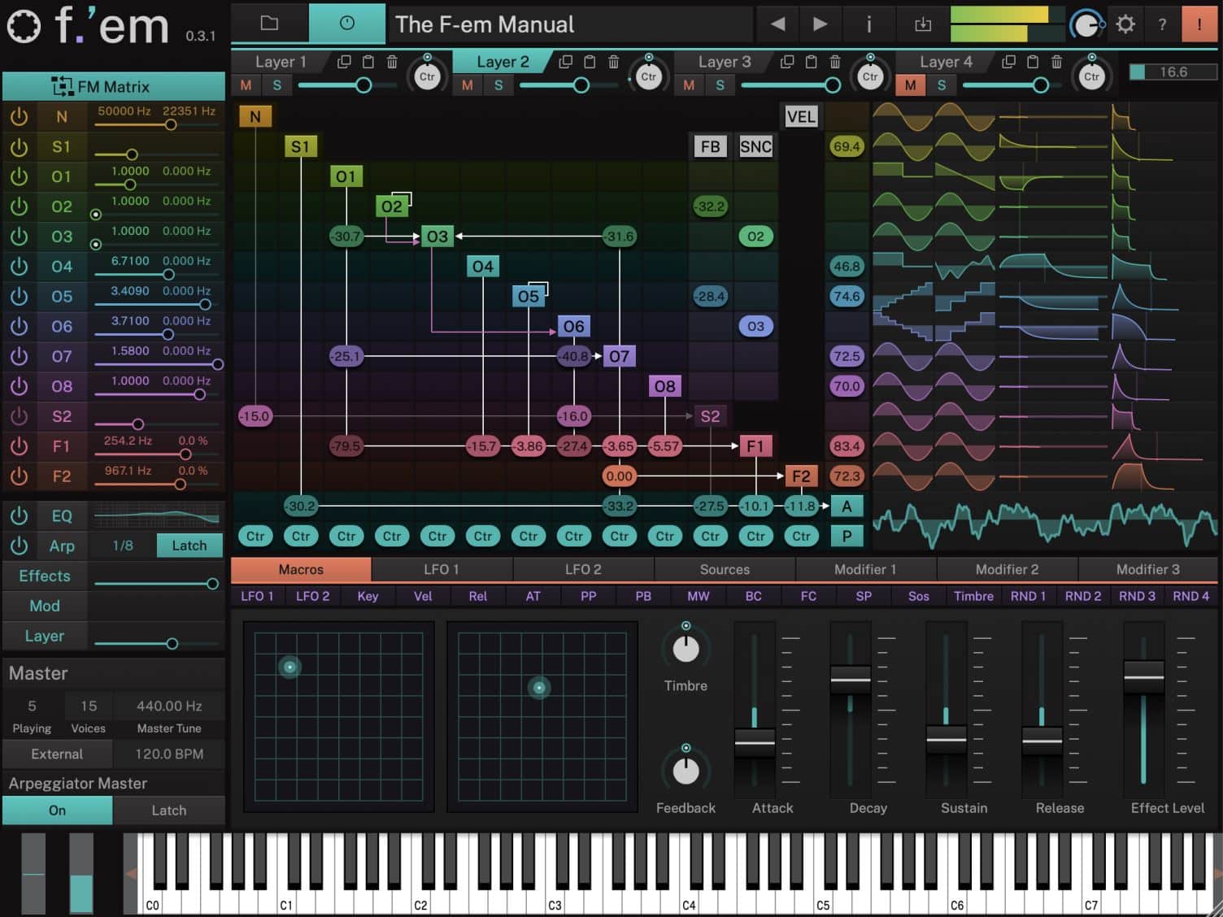1223x917 pixels.
Task: Click the panic exclamation button
Action: coord(1199,24)
